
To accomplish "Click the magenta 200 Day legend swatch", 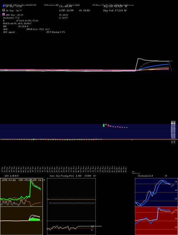I will (x=4, y=14).
